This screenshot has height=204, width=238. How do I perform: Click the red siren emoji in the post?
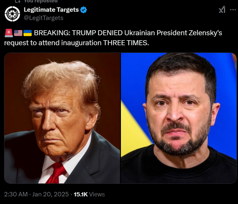[x=9, y=33]
